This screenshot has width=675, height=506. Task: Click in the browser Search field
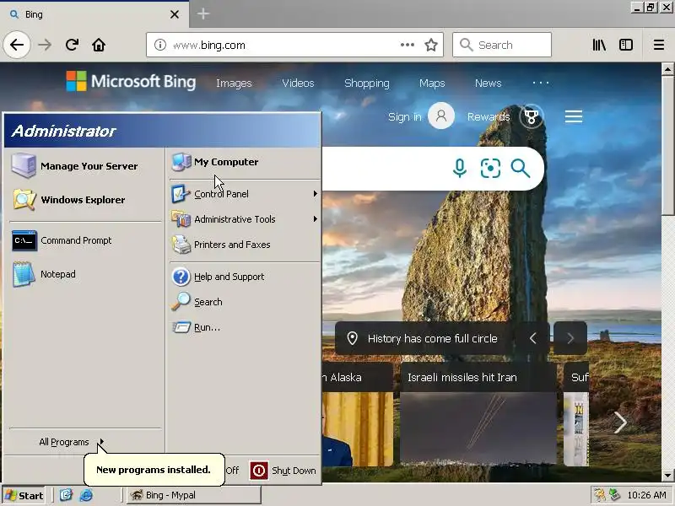tap(502, 45)
